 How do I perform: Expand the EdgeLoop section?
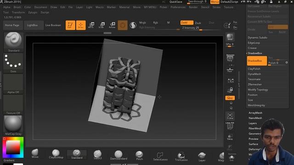pyautogui.click(x=254, y=43)
